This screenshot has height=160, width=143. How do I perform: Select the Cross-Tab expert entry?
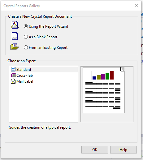22,75
